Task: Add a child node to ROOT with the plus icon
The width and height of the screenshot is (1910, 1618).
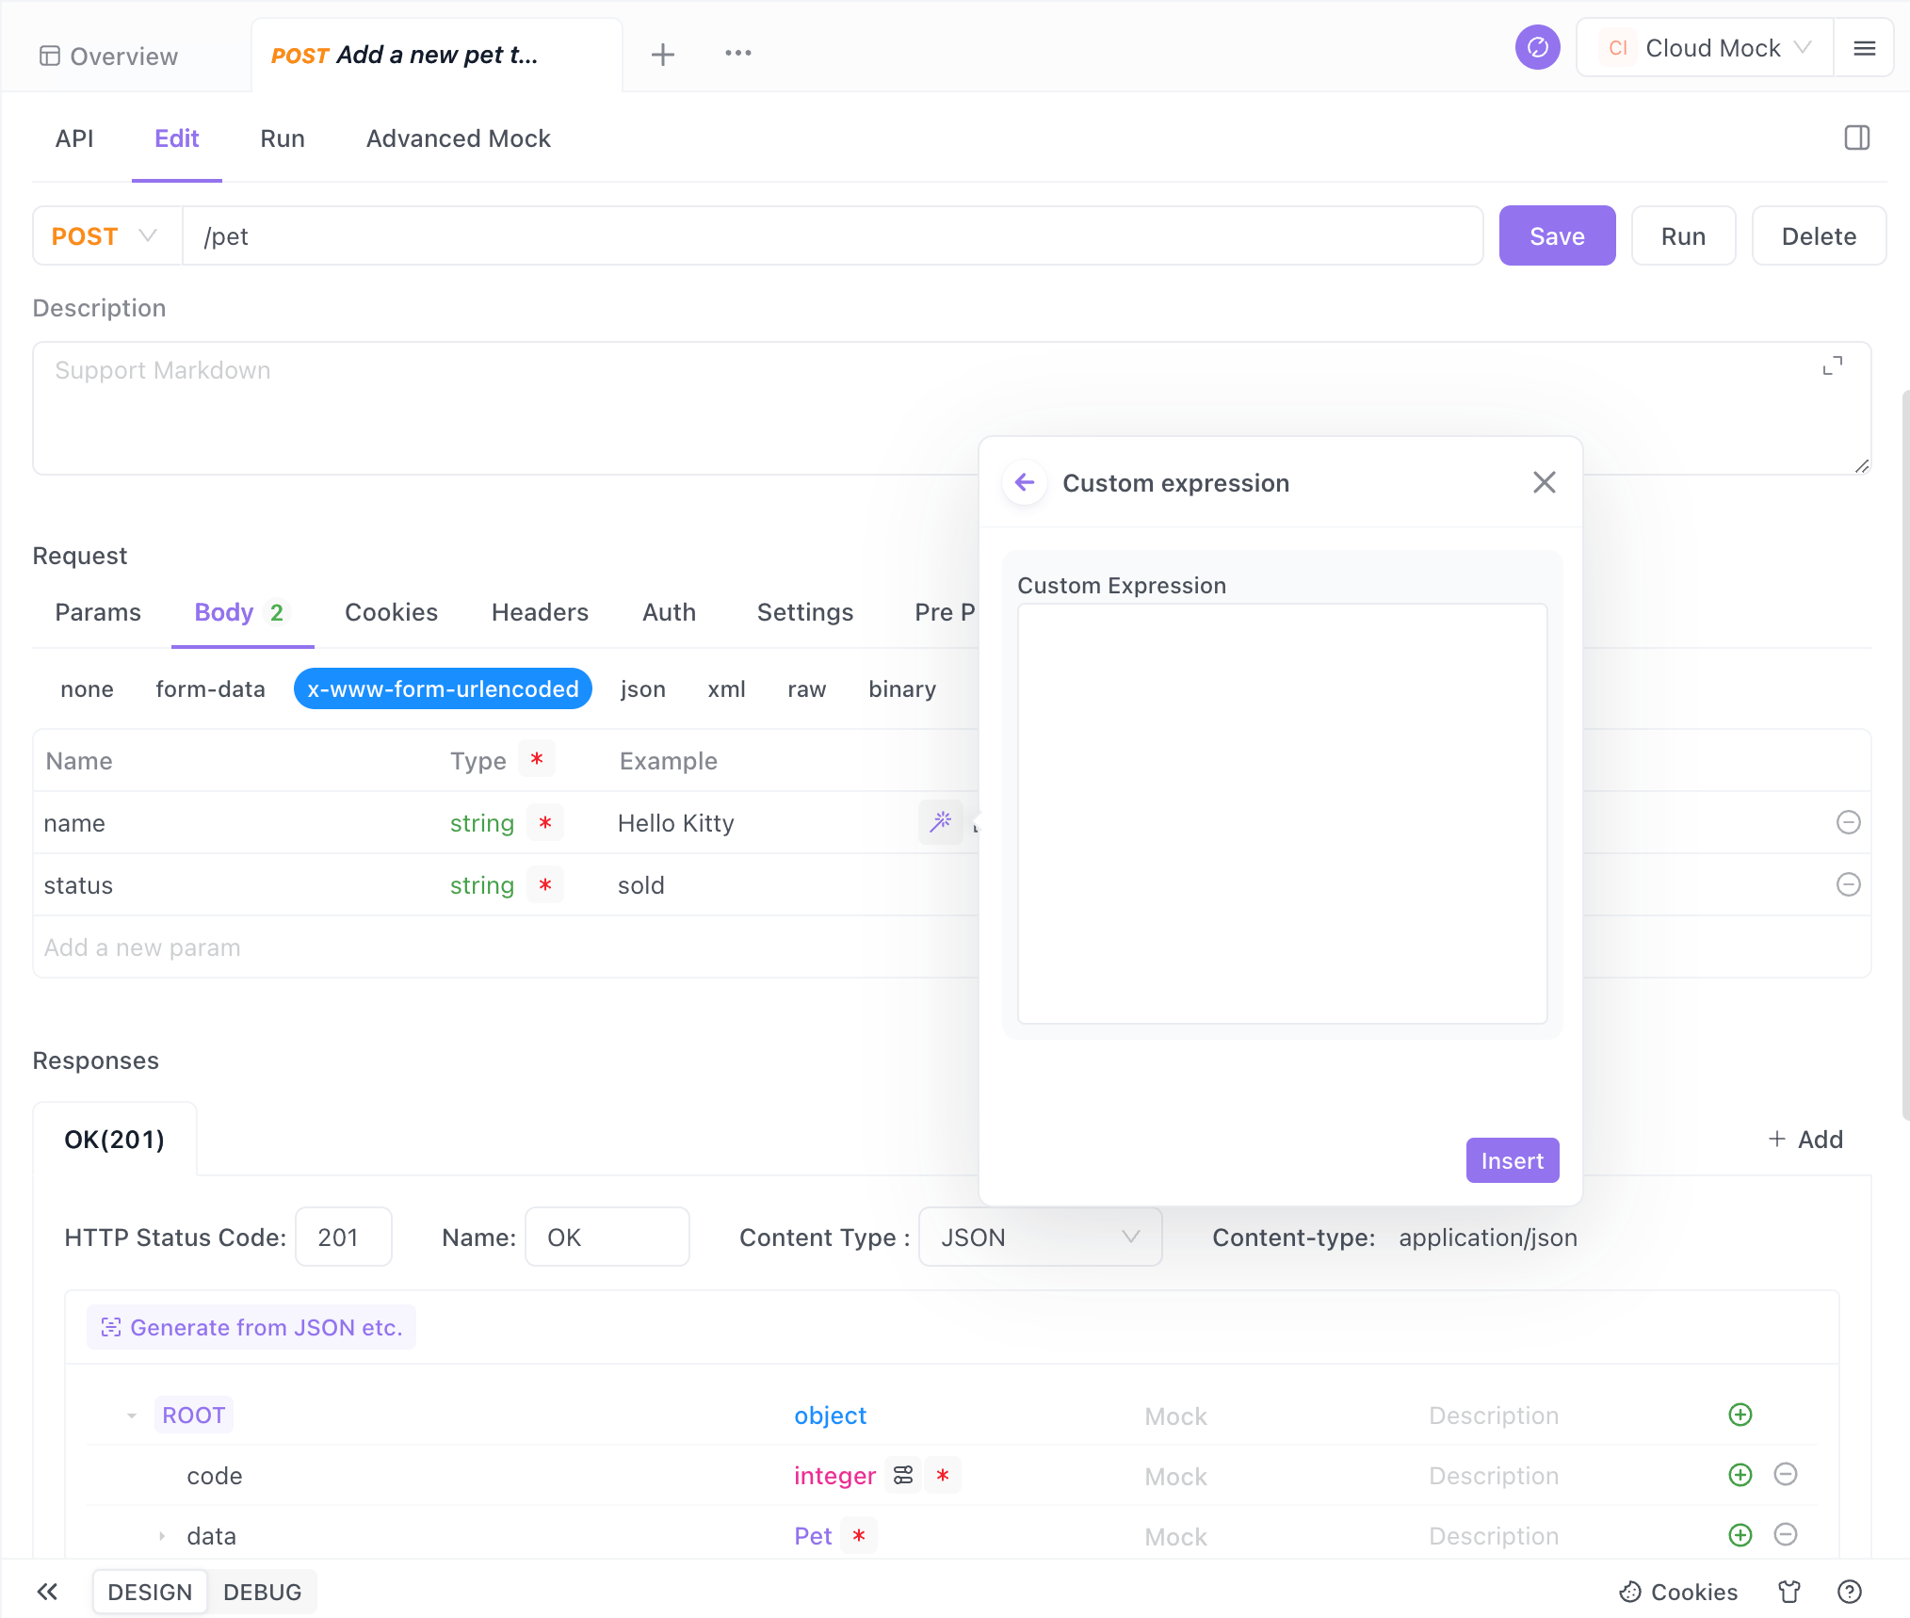Action: [x=1740, y=1415]
